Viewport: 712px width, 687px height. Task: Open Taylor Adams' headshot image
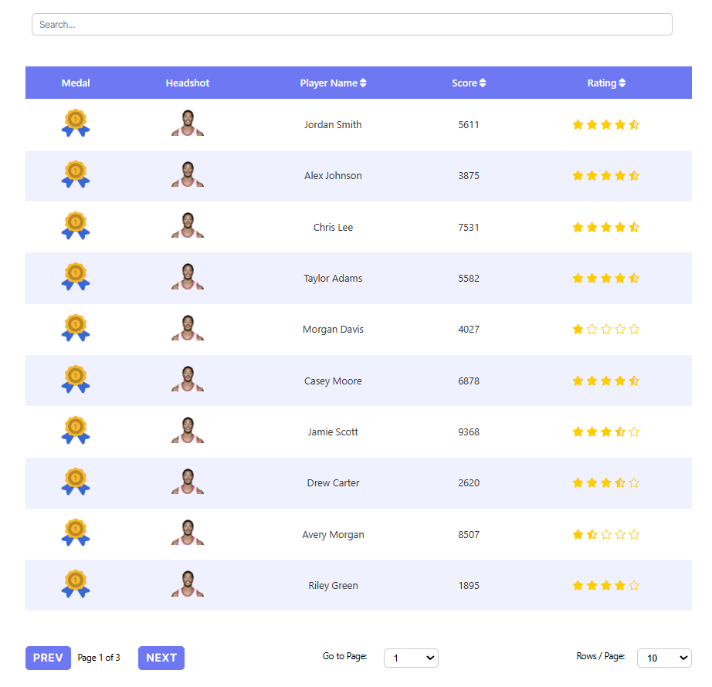click(188, 277)
